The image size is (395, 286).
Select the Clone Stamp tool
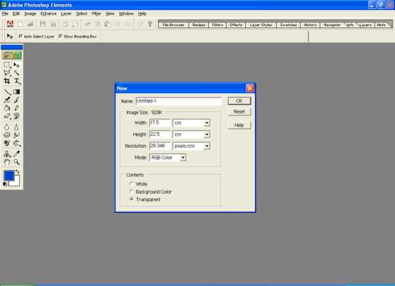7,154
